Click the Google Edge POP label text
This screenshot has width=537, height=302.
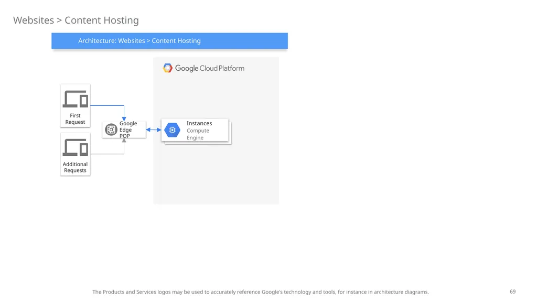(128, 130)
